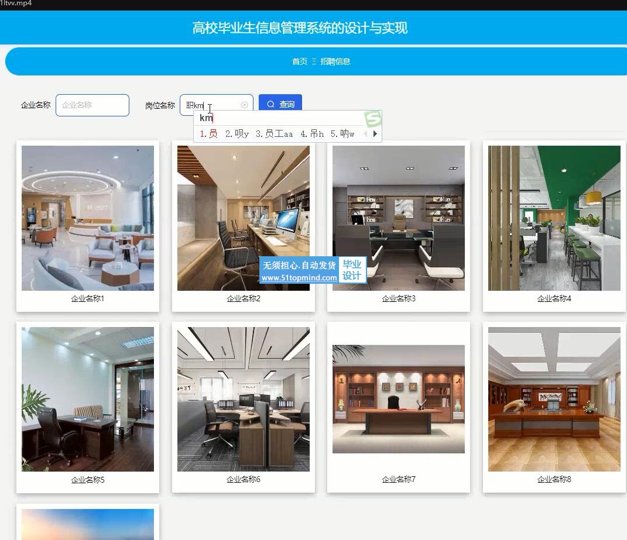Image resolution: width=627 pixels, height=540 pixels.
Task: Click 招聘信息 breadcrumb item
Action: click(x=335, y=61)
